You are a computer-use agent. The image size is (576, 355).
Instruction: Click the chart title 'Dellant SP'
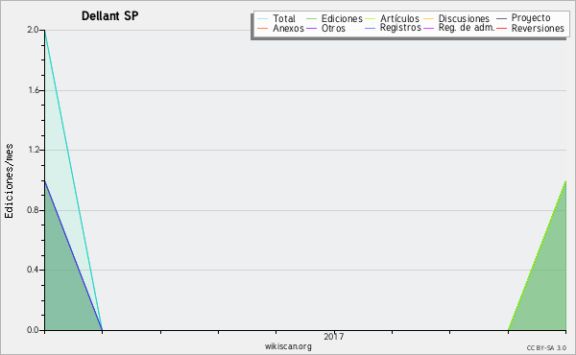coord(109,16)
